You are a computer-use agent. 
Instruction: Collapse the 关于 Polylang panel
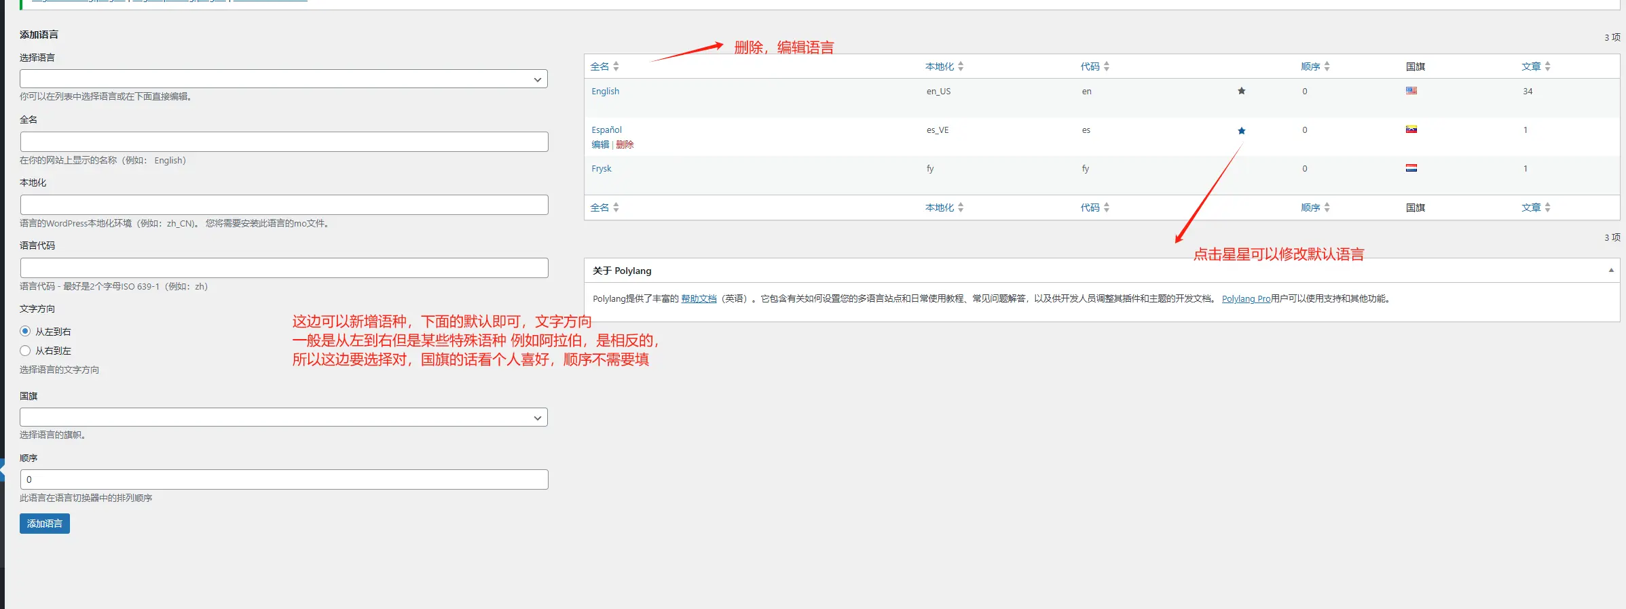1610,271
